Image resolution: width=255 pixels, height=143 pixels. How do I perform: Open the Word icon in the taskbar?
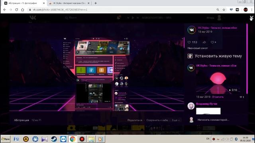(x=16, y=139)
